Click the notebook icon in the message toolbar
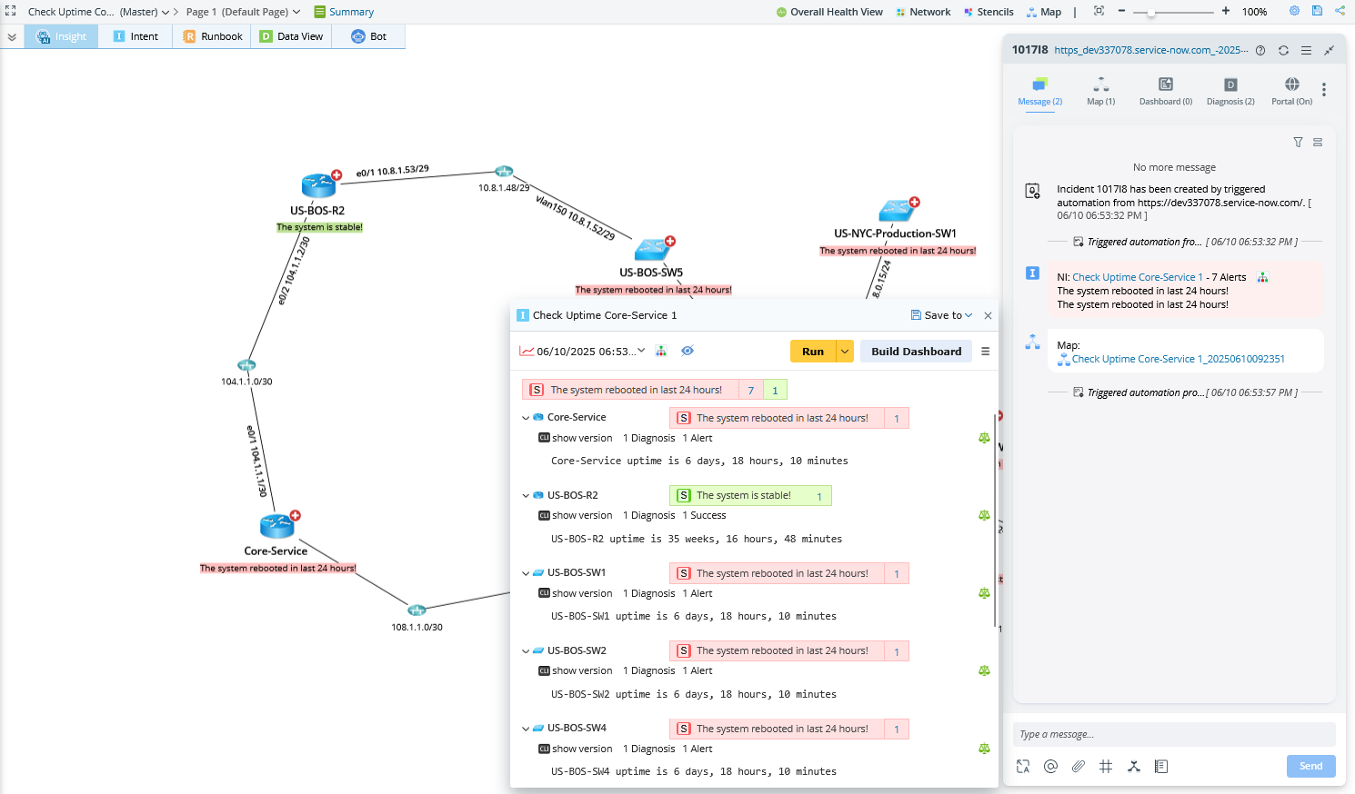The height and width of the screenshot is (794, 1355). pos(1161,766)
